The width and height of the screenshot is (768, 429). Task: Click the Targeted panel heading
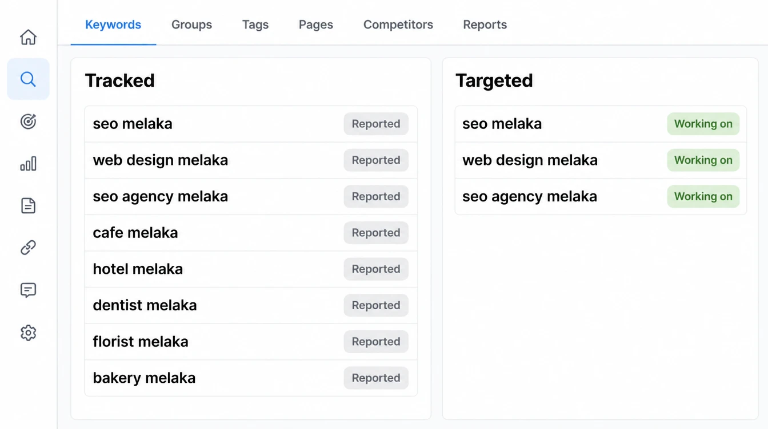point(494,81)
